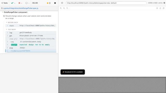Collapse the BEFORE EACH section
Screen dimensions: 166x93
pyautogui.click(x=12, y=22)
